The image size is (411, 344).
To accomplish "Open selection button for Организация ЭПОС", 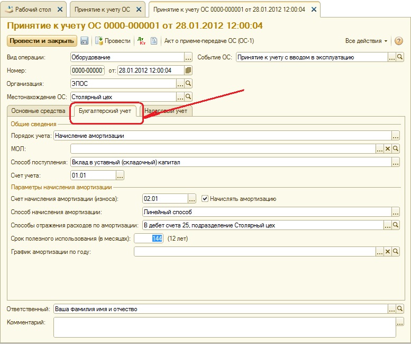I will (x=180, y=84).
